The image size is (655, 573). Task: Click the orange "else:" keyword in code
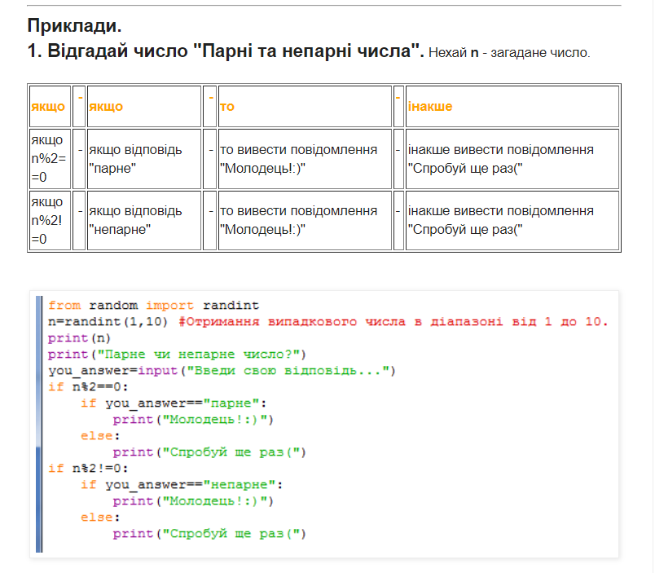(x=98, y=436)
